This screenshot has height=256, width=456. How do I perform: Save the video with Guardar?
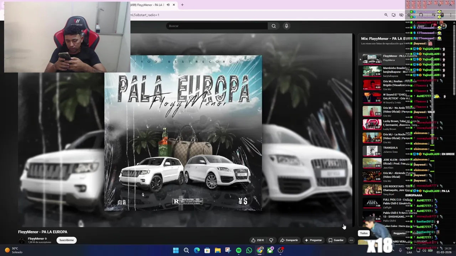click(336, 240)
